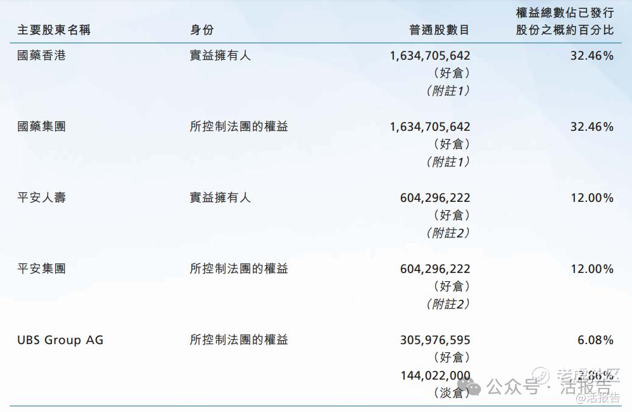The image size is (632, 412).
Task: Click the short position count 144,022,000
Action: click(435, 375)
